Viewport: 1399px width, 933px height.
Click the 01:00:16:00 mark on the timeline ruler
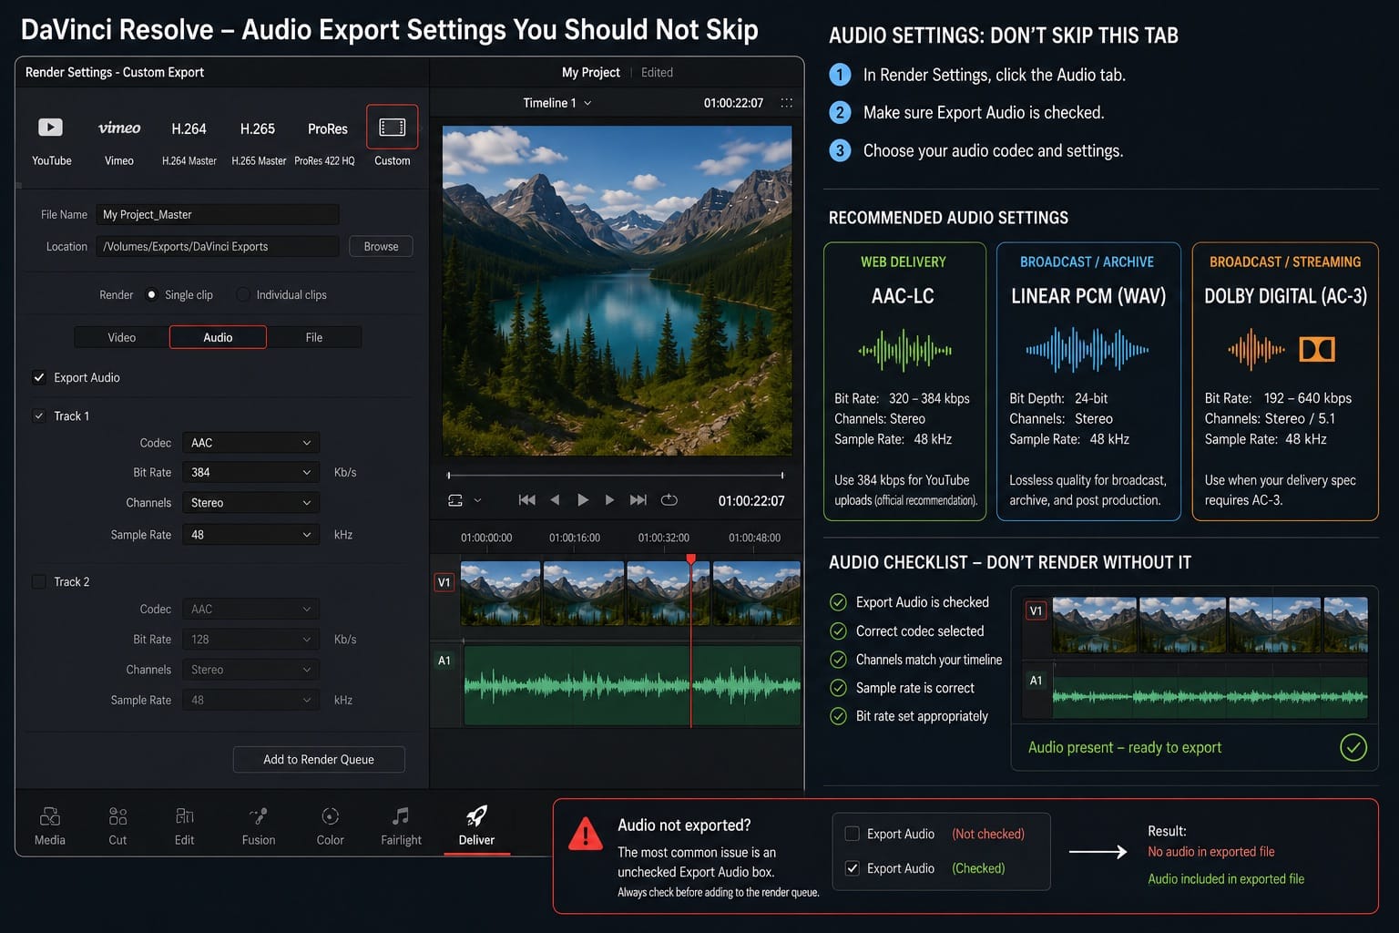click(575, 538)
